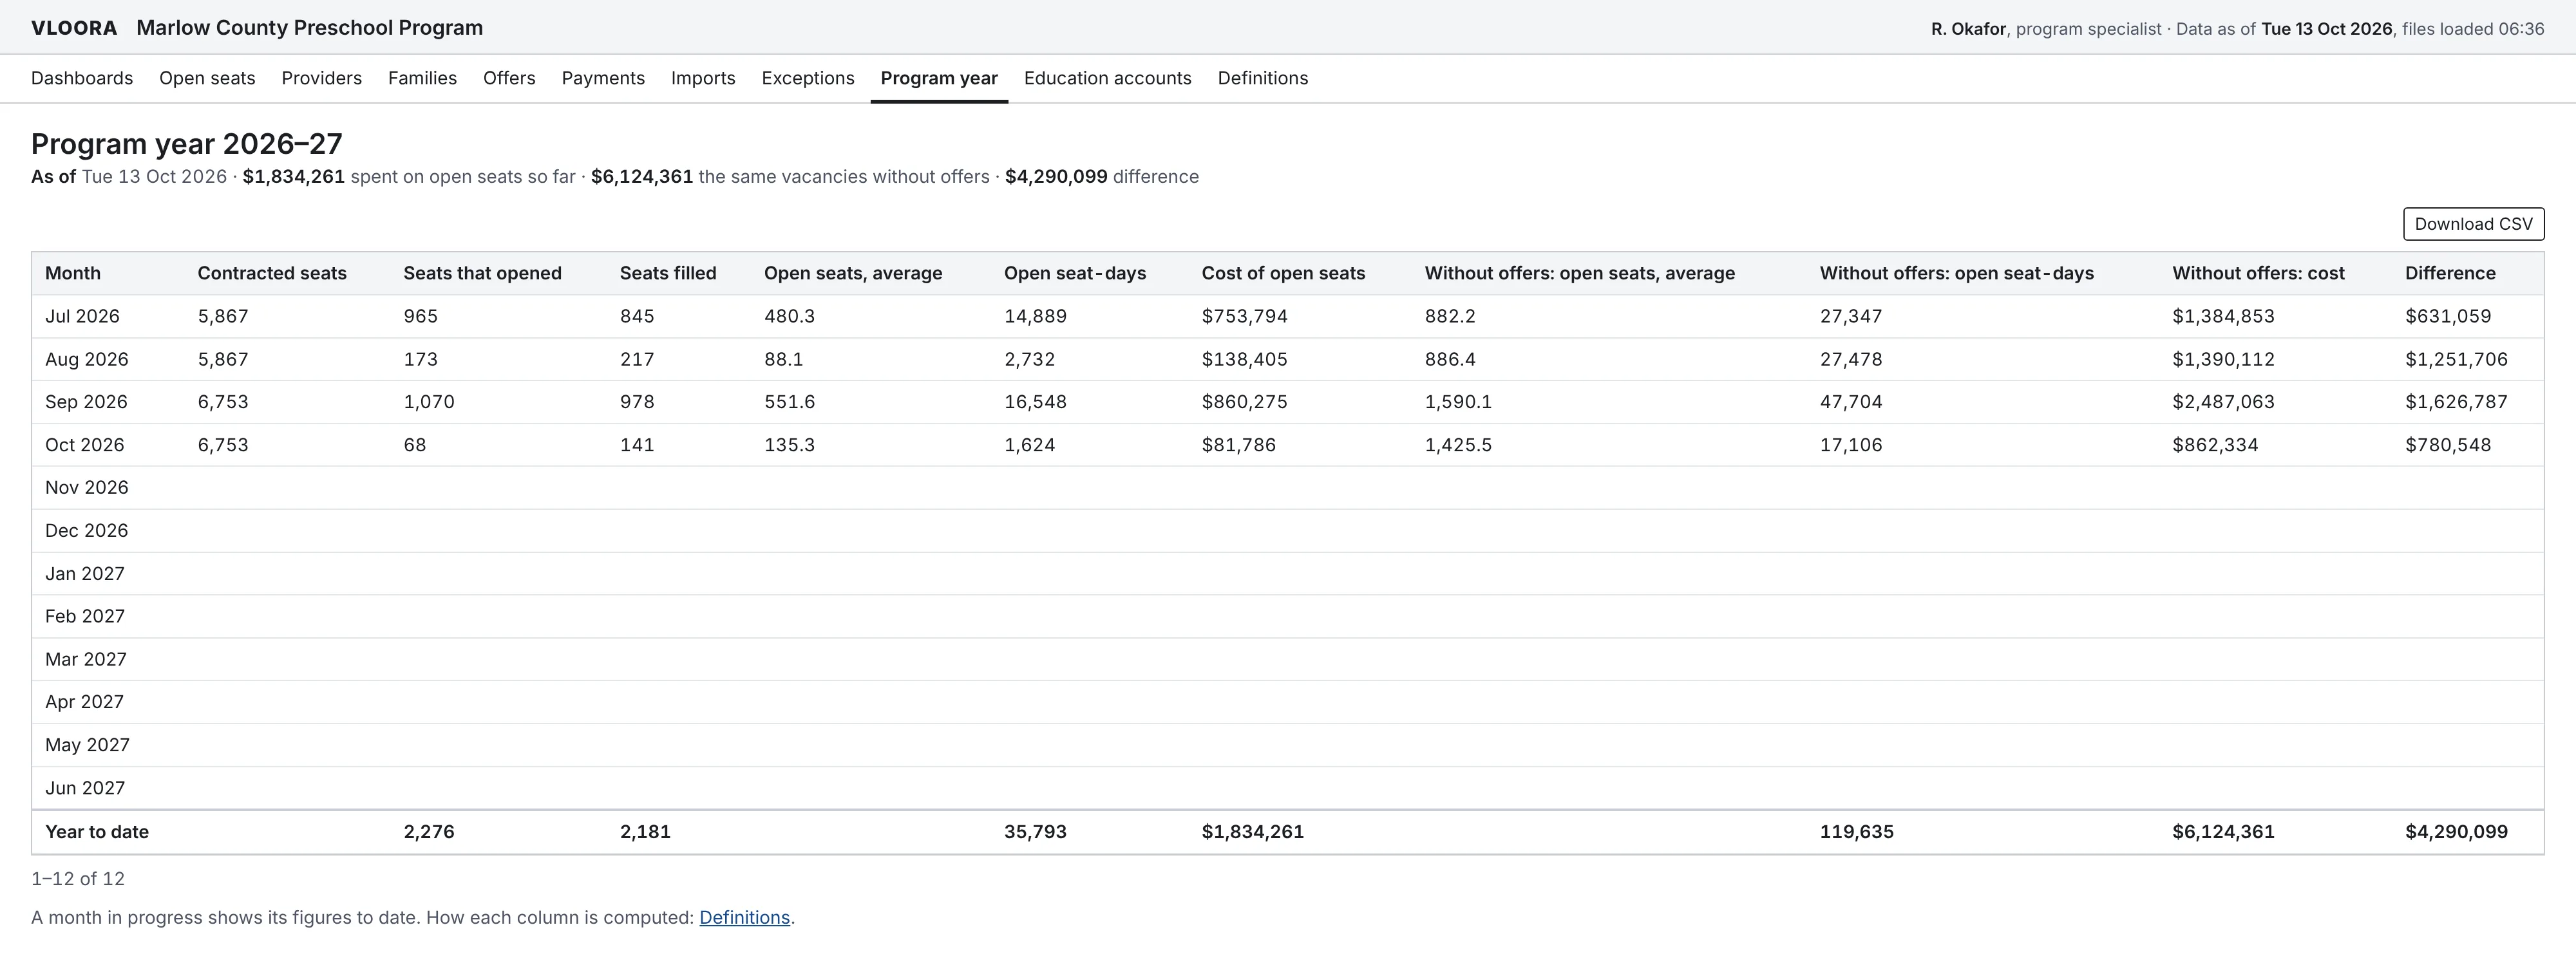
Task: Click the Open seat-days column header
Action: tap(1075, 273)
